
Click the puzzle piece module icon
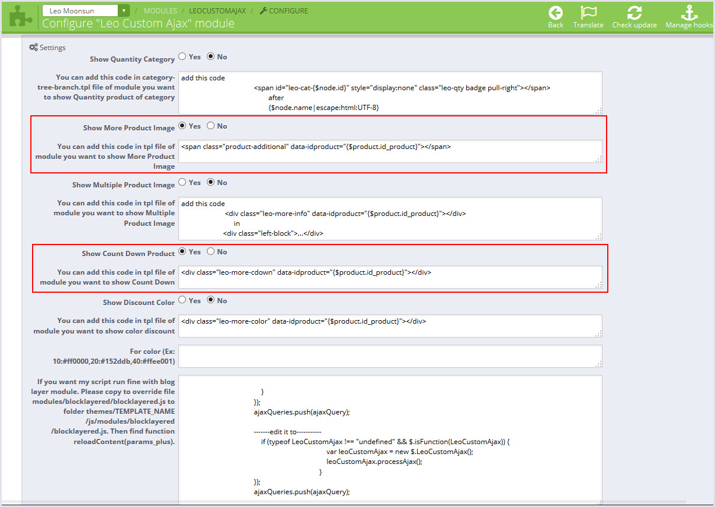(21, 16)
